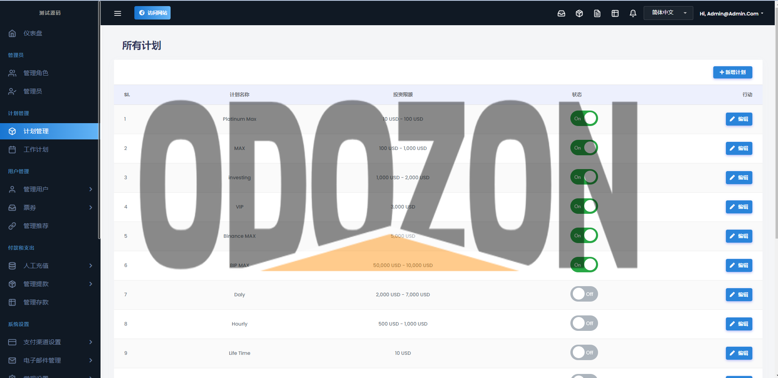Viewport: 778px width, 378px height.
Task: Open the hamburger menu icon
Action: (118, 13)
